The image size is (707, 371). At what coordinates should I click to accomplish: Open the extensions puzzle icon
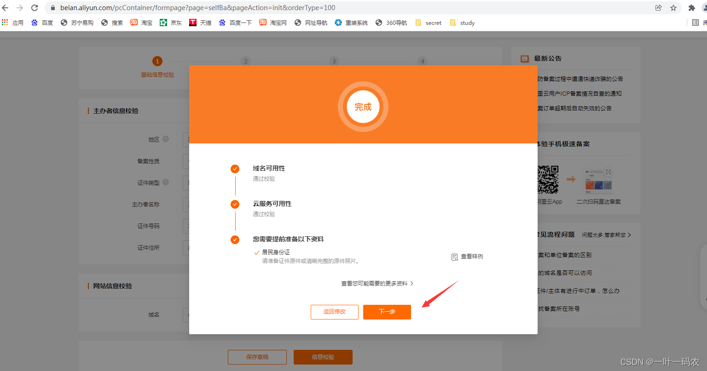pos(691,8)
